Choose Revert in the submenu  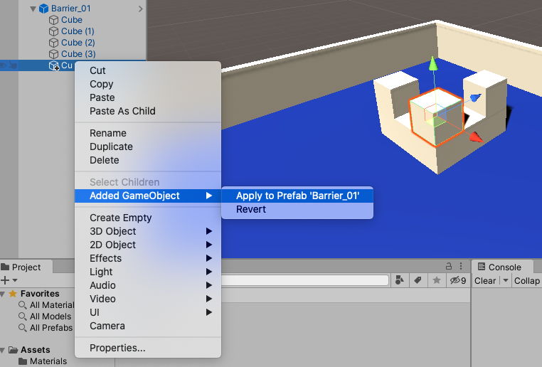297,209
